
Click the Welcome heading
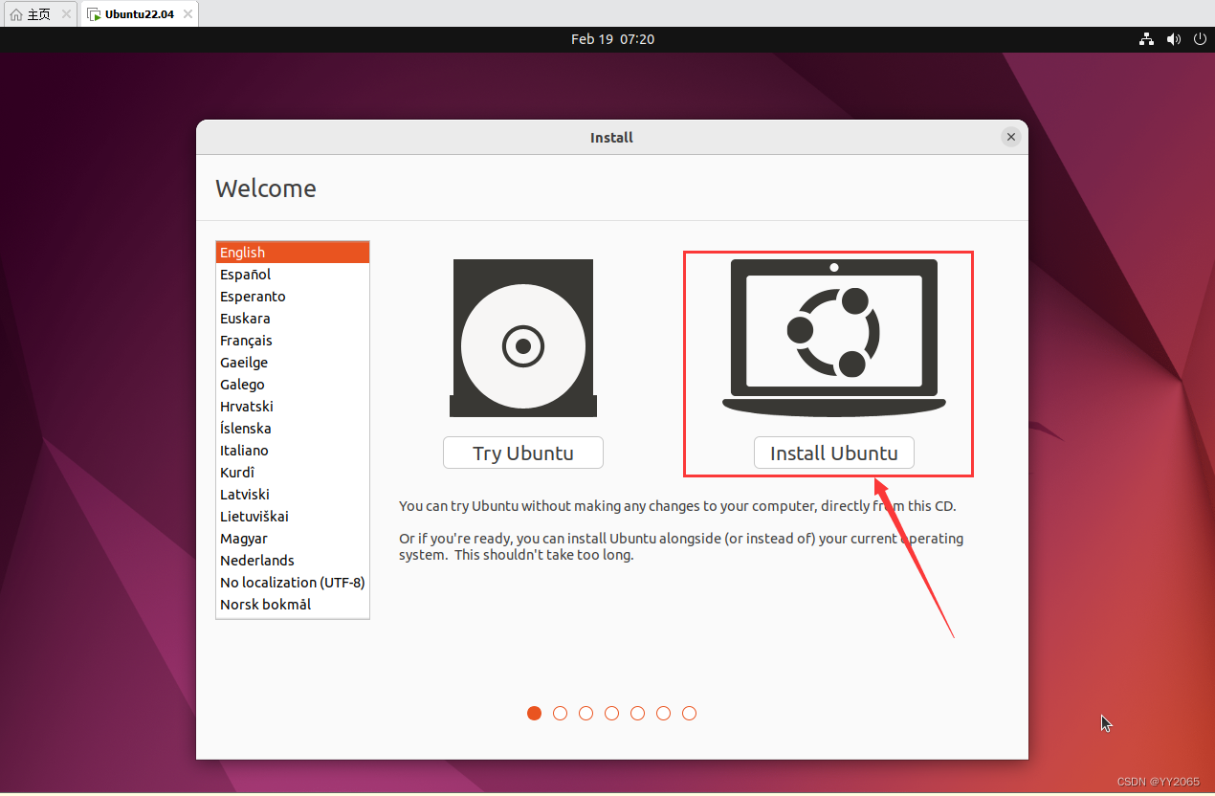(x=266, y=188)
